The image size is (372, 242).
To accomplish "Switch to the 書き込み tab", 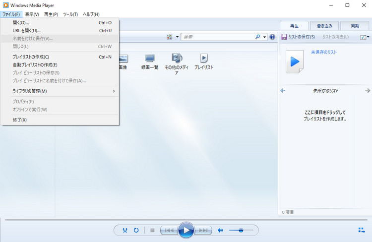I will tap(324, 26).
